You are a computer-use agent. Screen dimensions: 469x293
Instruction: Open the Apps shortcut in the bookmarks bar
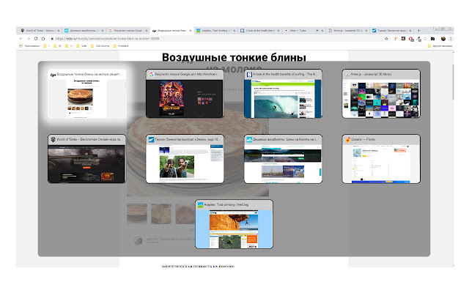coord(29,46)
